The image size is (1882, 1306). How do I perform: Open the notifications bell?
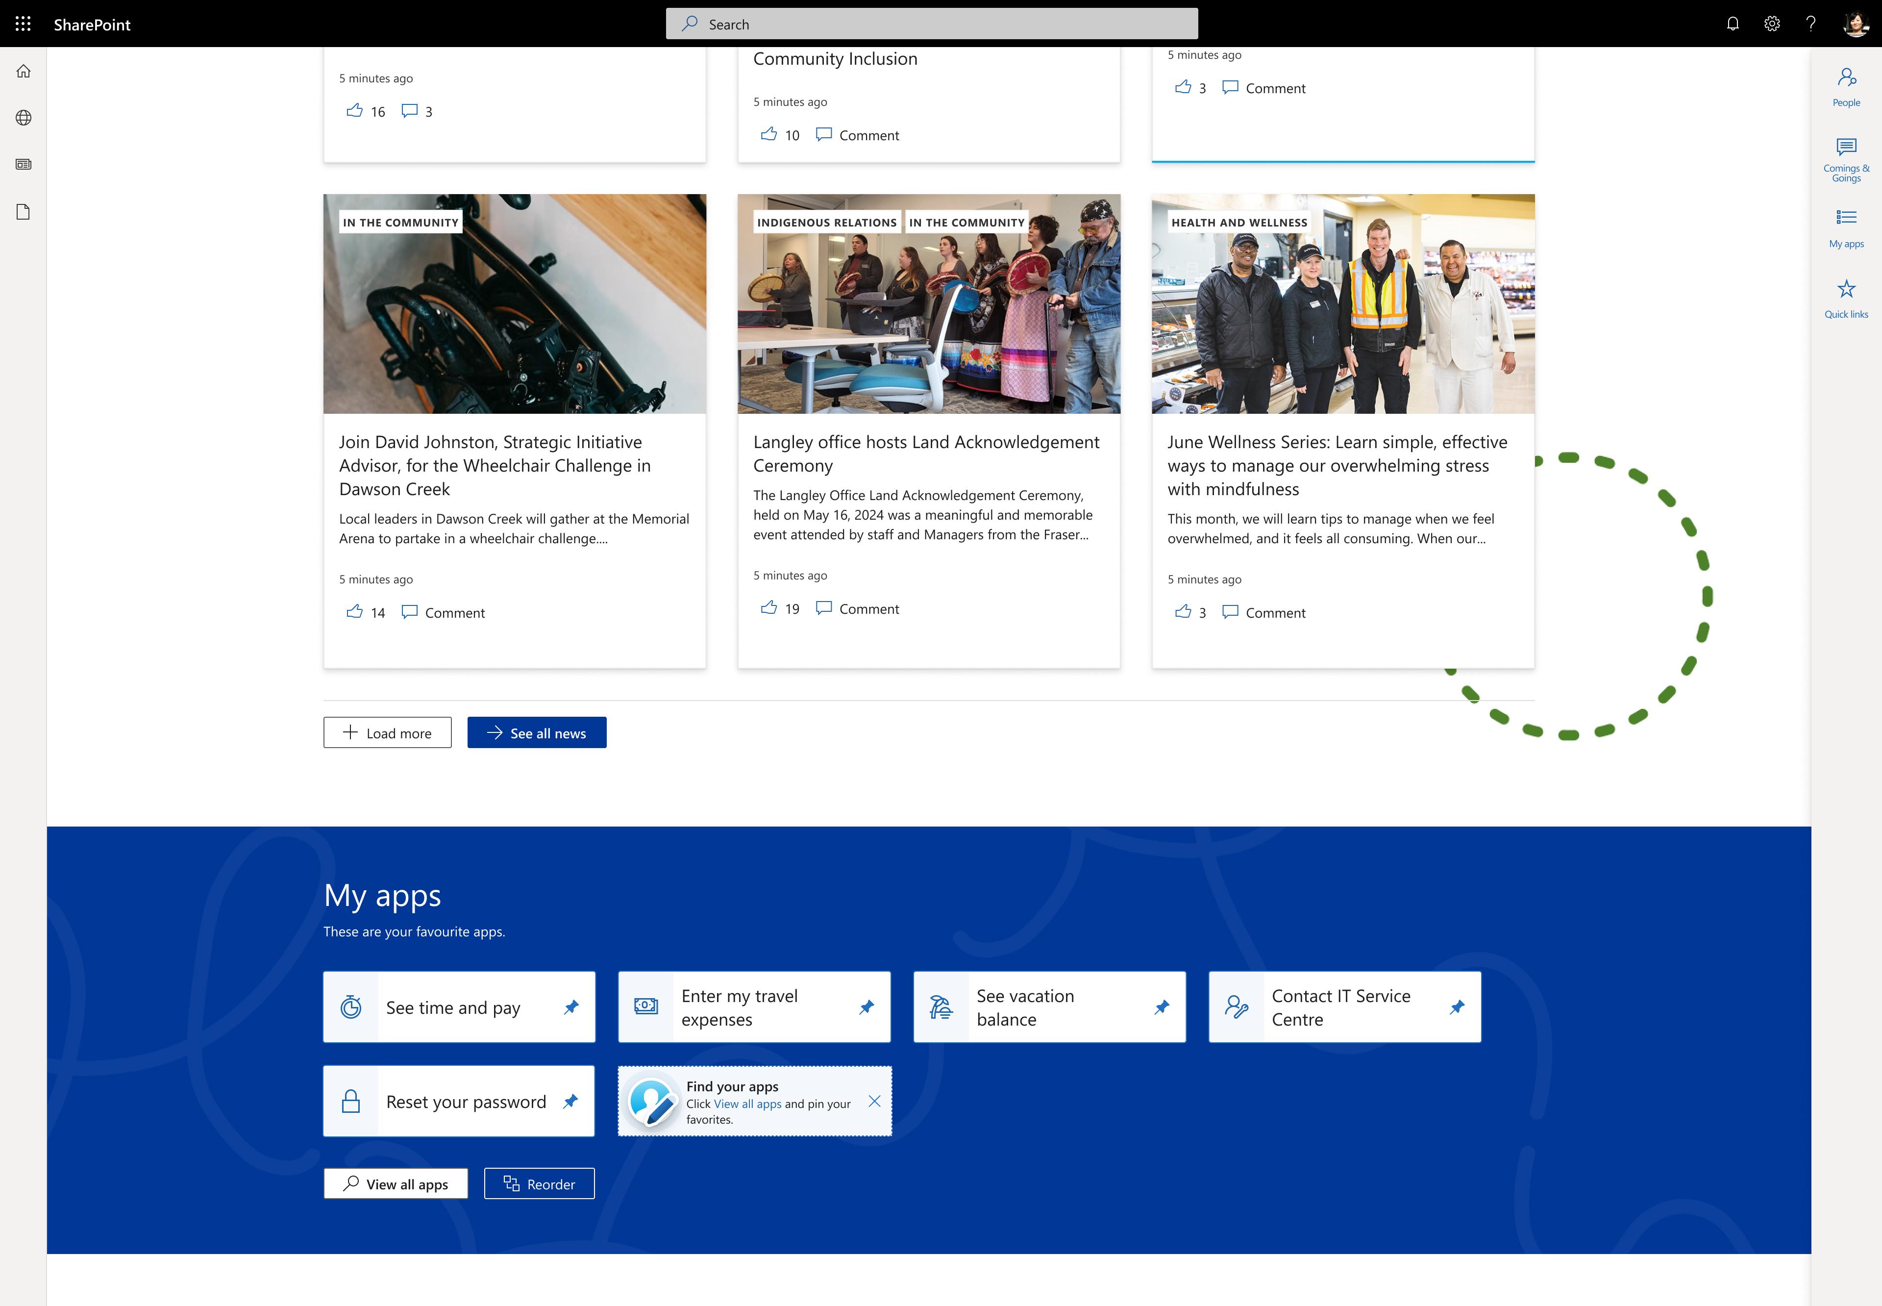pos(1733,24)
